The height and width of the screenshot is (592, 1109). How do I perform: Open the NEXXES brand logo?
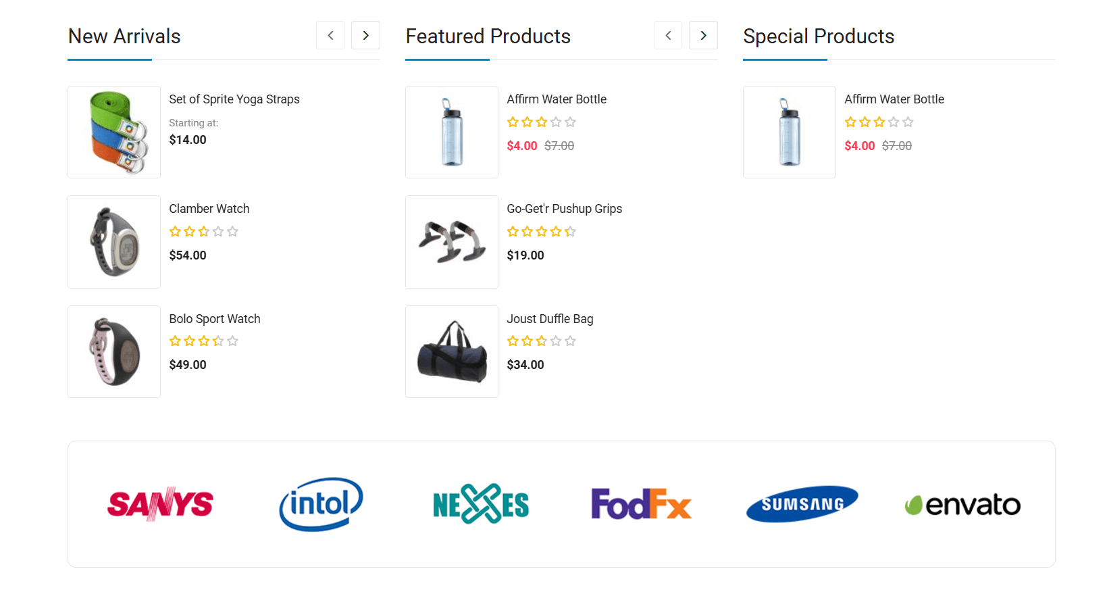481,504
